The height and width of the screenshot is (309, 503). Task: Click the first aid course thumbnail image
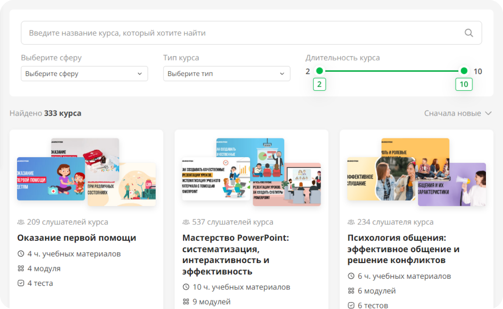86,172
